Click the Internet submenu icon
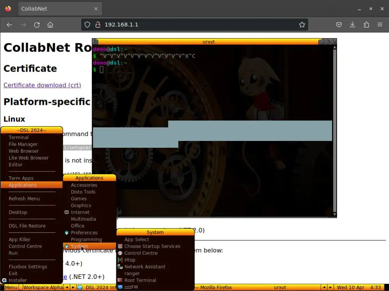Viewport: 389px width, 291px height. [66, 212]
